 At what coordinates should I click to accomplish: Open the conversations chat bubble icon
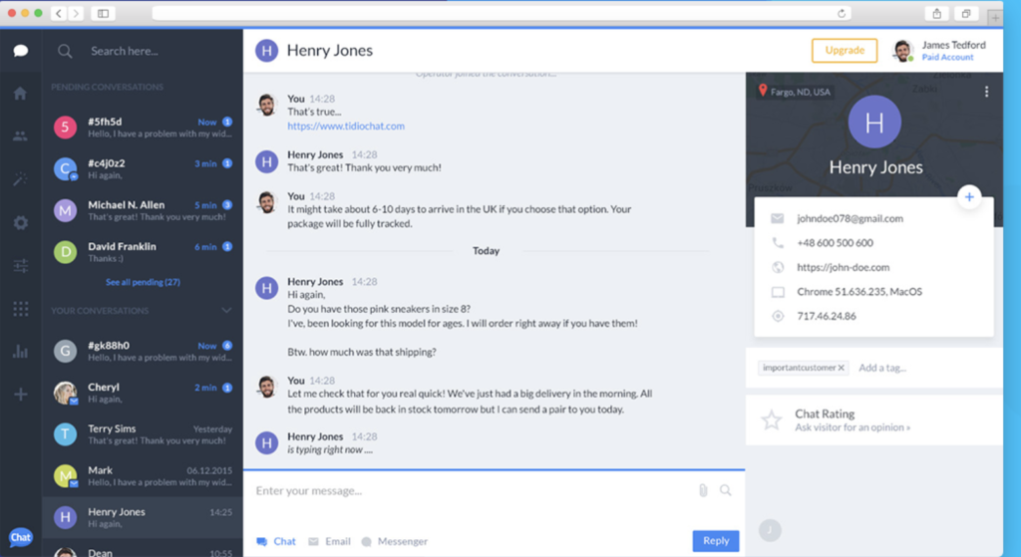20,51
